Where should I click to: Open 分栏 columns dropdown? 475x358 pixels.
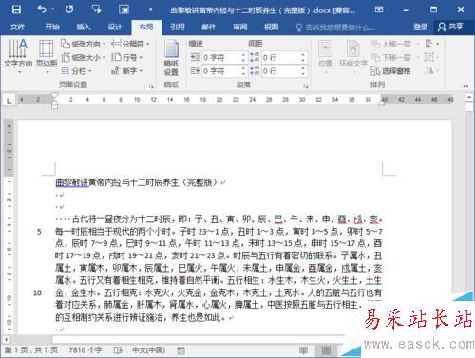point(76,71)
